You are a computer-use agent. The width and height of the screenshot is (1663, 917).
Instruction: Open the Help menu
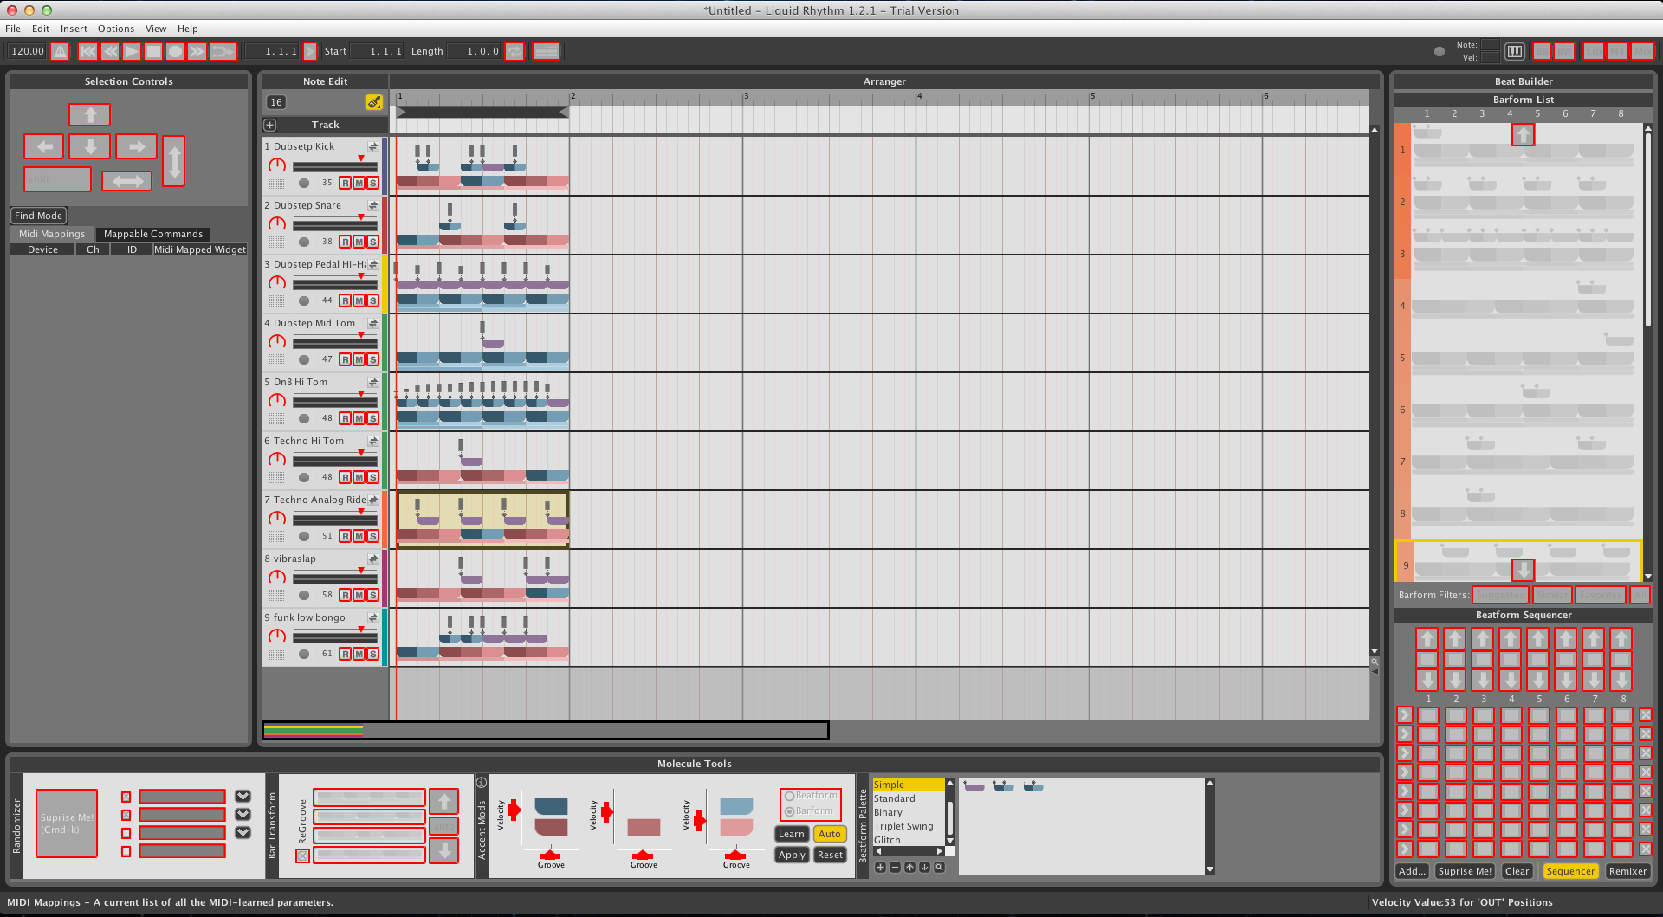[x=188, y=29]
